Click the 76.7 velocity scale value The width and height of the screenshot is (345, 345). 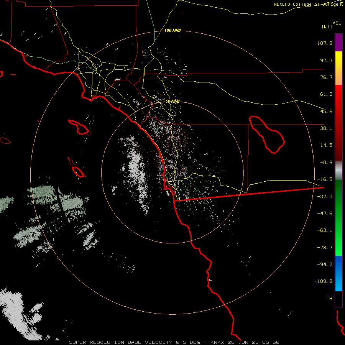(326, 77)
